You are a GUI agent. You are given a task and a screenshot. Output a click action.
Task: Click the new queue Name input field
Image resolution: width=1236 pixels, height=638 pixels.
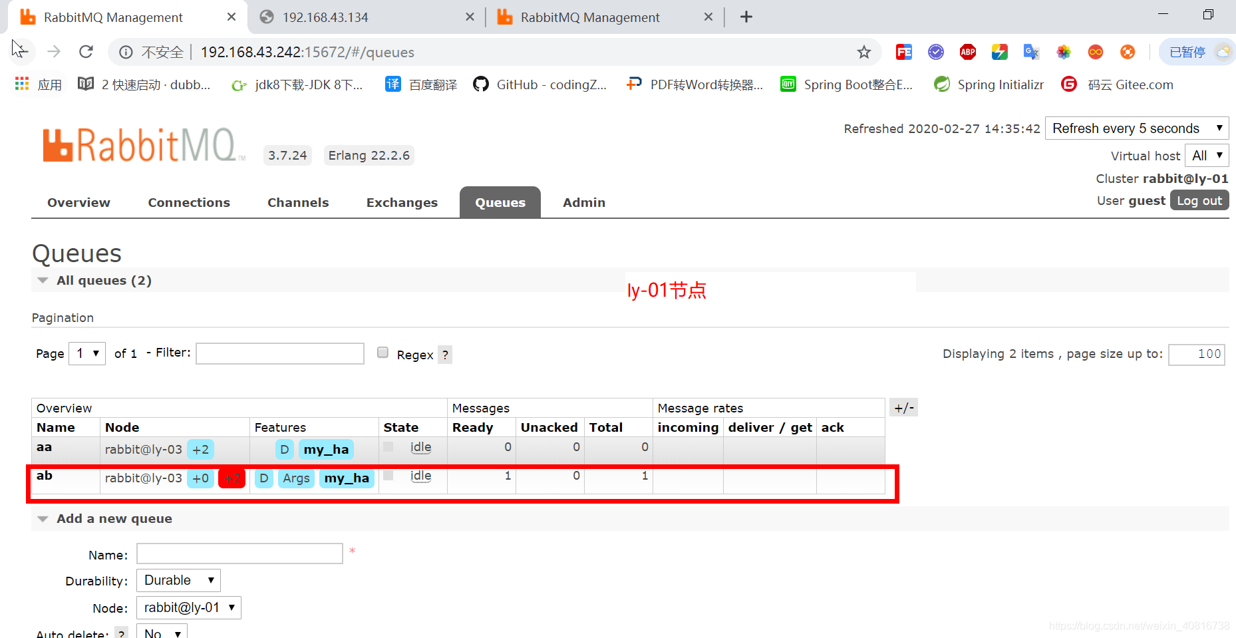239,554
